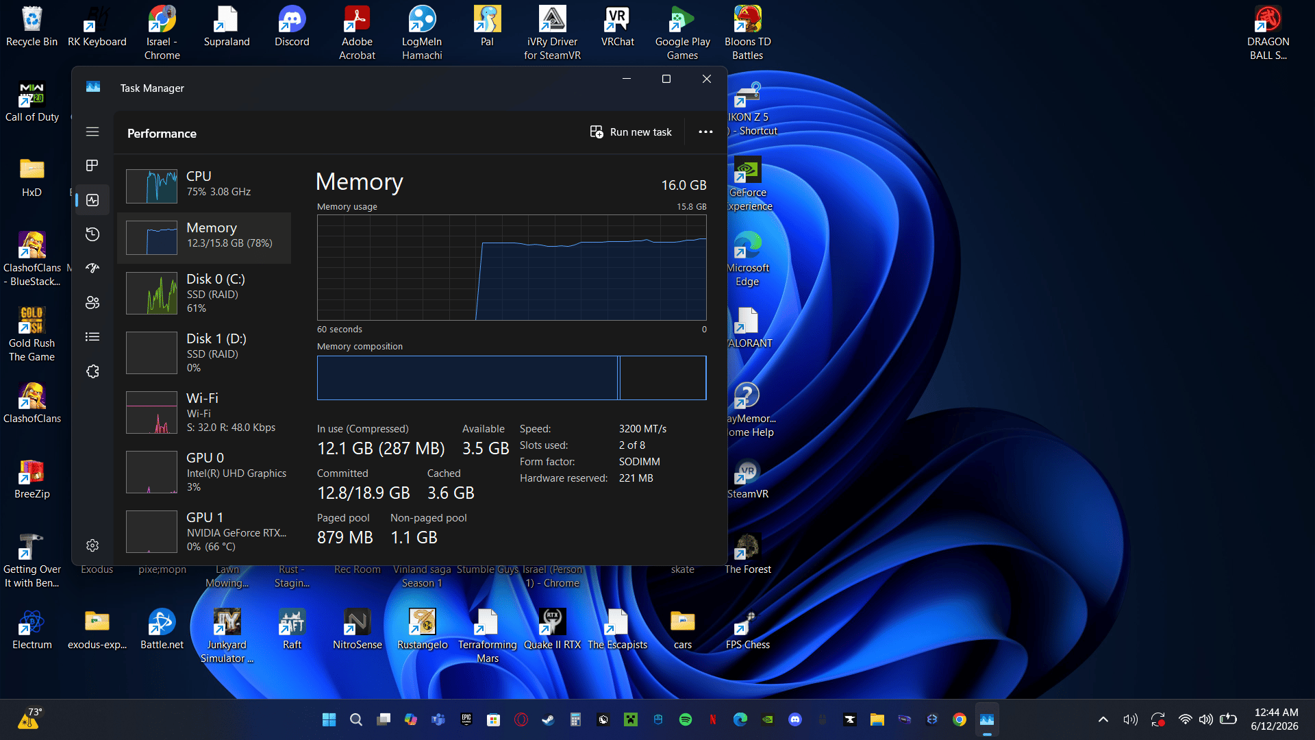The height and width of the screenshot is (740, 1315).
Task: Open Recycle Bin desktop icon
Action: click(x=32, y=27)
